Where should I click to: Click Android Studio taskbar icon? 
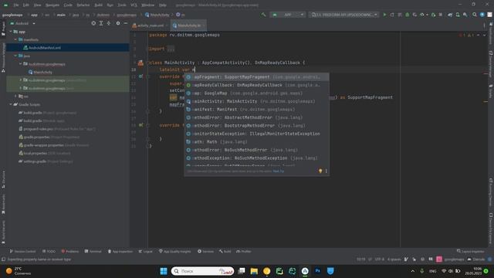[305, 271]
